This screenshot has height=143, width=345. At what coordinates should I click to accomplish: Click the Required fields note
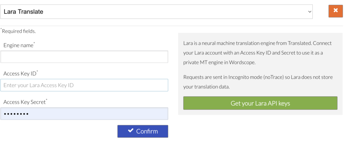[x=18, y=31]
